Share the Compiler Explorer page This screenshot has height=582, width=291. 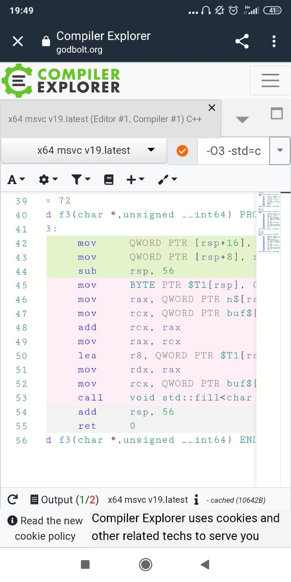click(242, 42)
